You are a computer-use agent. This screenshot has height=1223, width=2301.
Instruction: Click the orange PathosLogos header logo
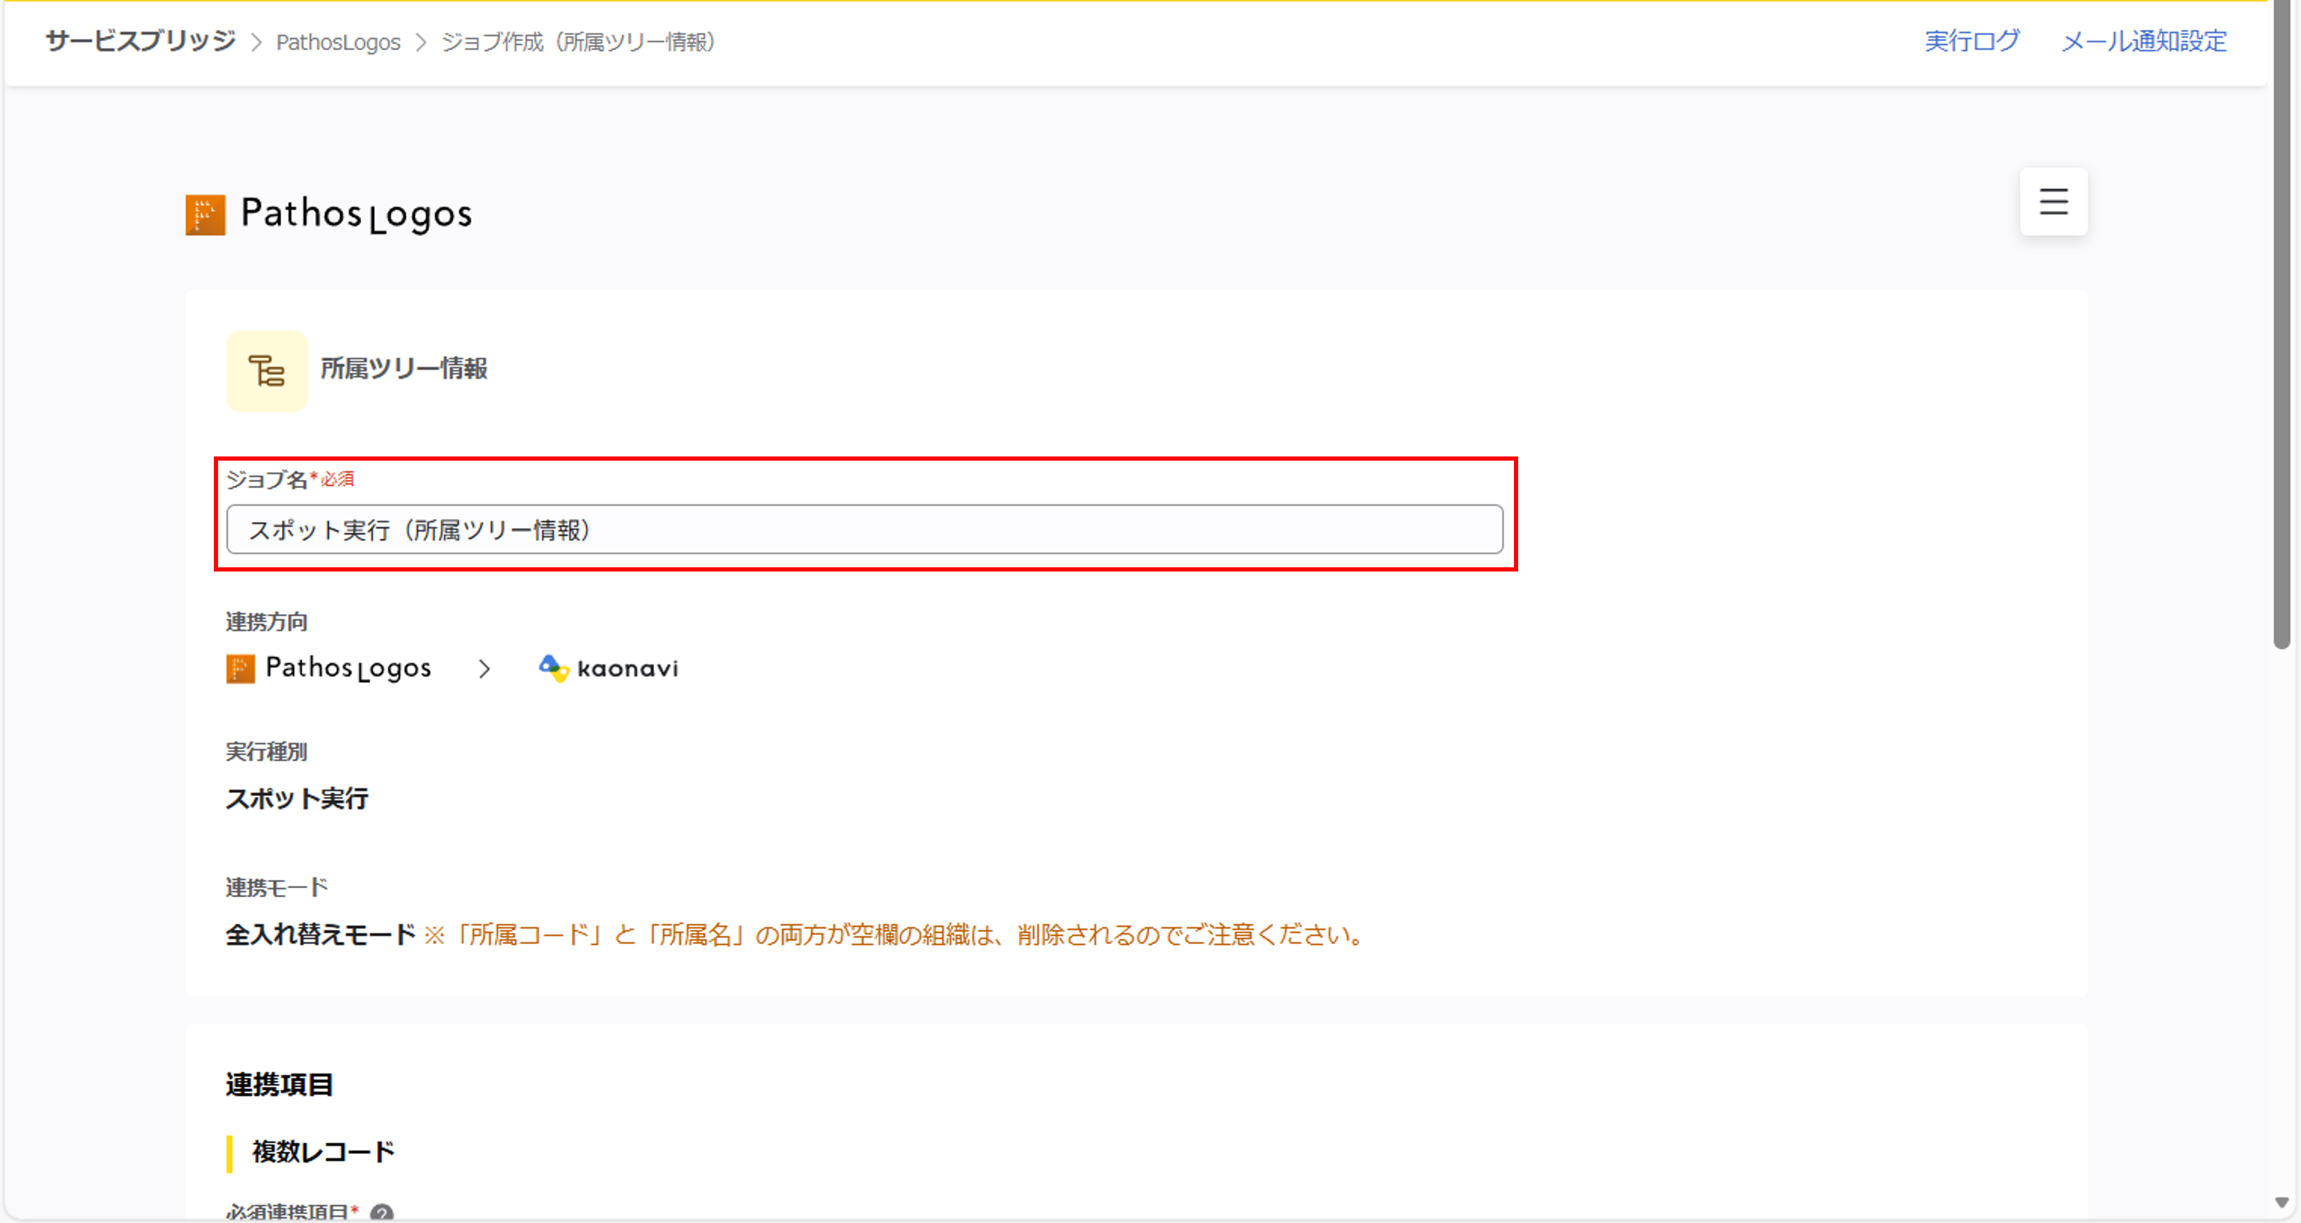pos(206,214)
